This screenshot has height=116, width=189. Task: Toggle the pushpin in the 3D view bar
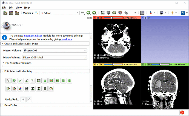(142, 18)
